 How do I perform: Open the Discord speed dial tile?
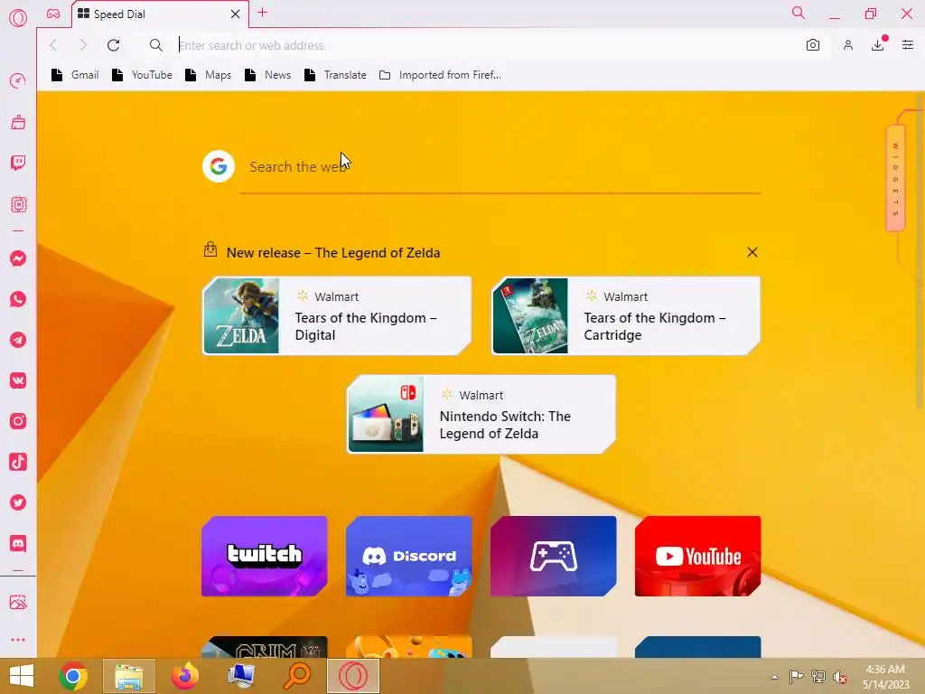(409, 556)
